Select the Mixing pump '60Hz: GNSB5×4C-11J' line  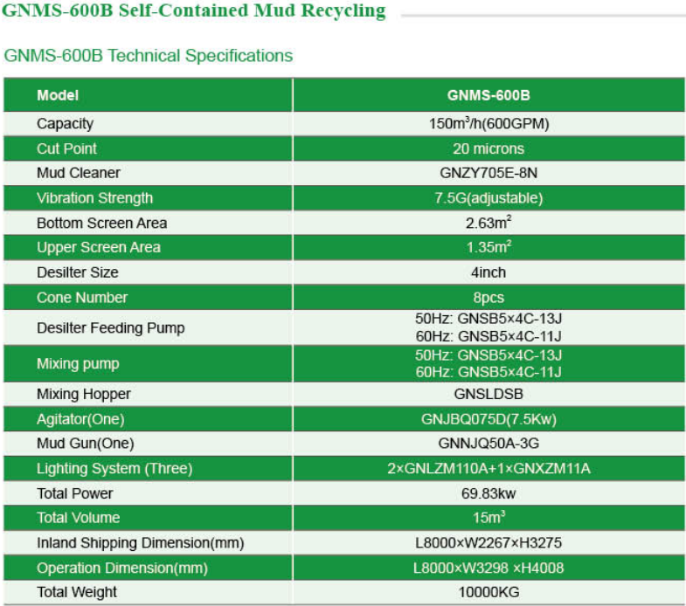489,372
